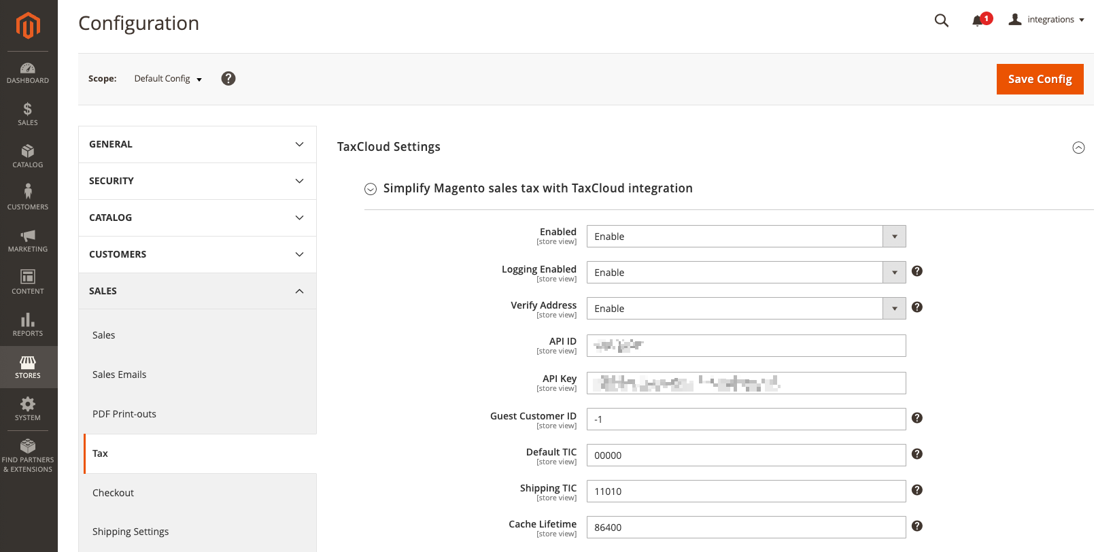Open the integrations user menu
This screenshot has height=552, width=1113.
[1046, 20]
